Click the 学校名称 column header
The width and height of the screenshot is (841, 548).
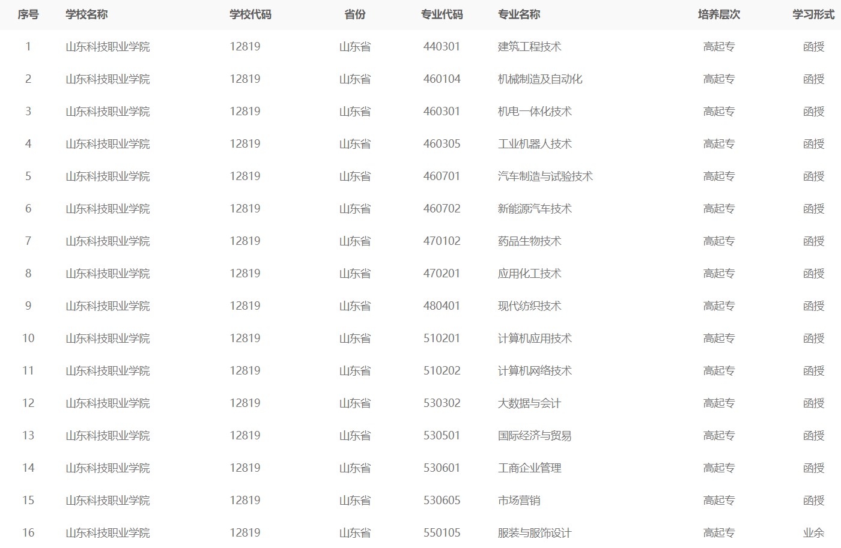click(87, 14)
